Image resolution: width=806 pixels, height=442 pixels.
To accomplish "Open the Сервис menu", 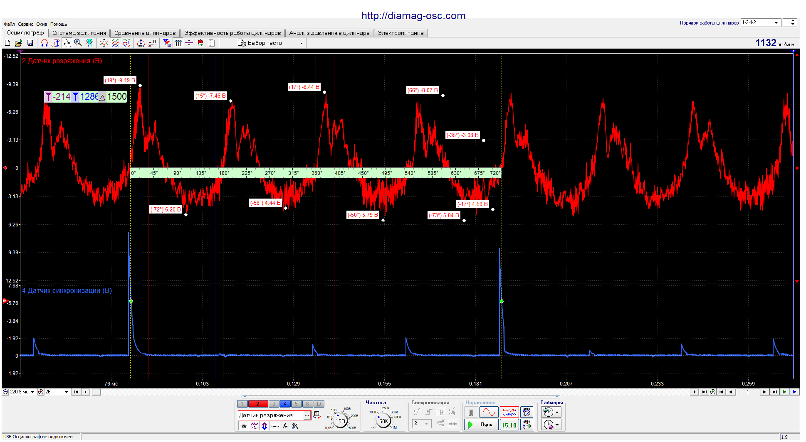I will tap(26, 24).
